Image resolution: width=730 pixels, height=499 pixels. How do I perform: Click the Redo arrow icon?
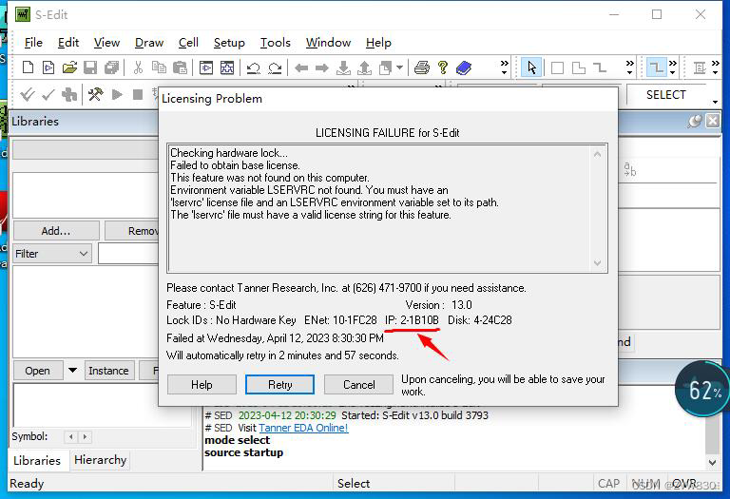pos(275,68)
